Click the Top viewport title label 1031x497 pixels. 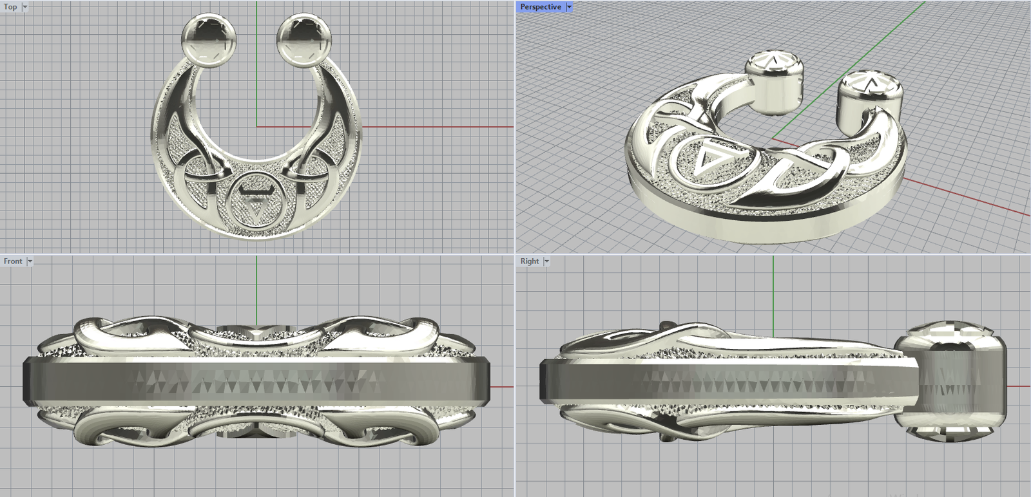click(10, 7)
